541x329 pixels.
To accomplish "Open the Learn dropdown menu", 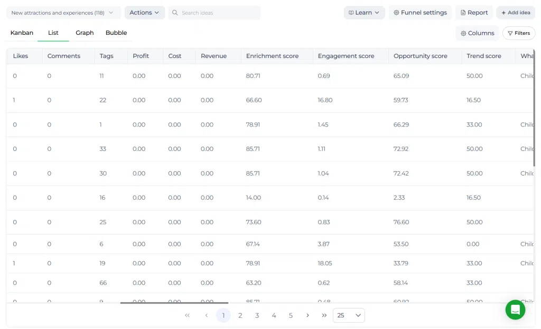I will tap(364, 13).
